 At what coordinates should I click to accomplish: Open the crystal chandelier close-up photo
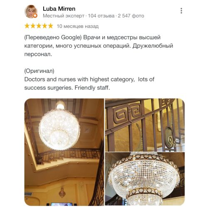[145, 179]
